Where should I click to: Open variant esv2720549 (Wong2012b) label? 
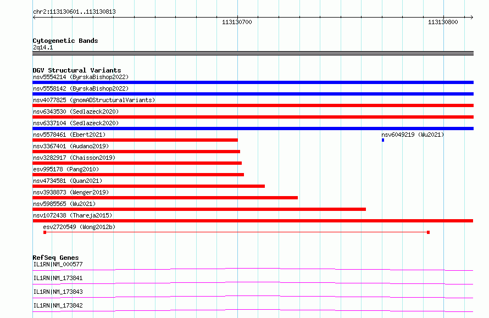pyautogui.click(x=79, y=227)
